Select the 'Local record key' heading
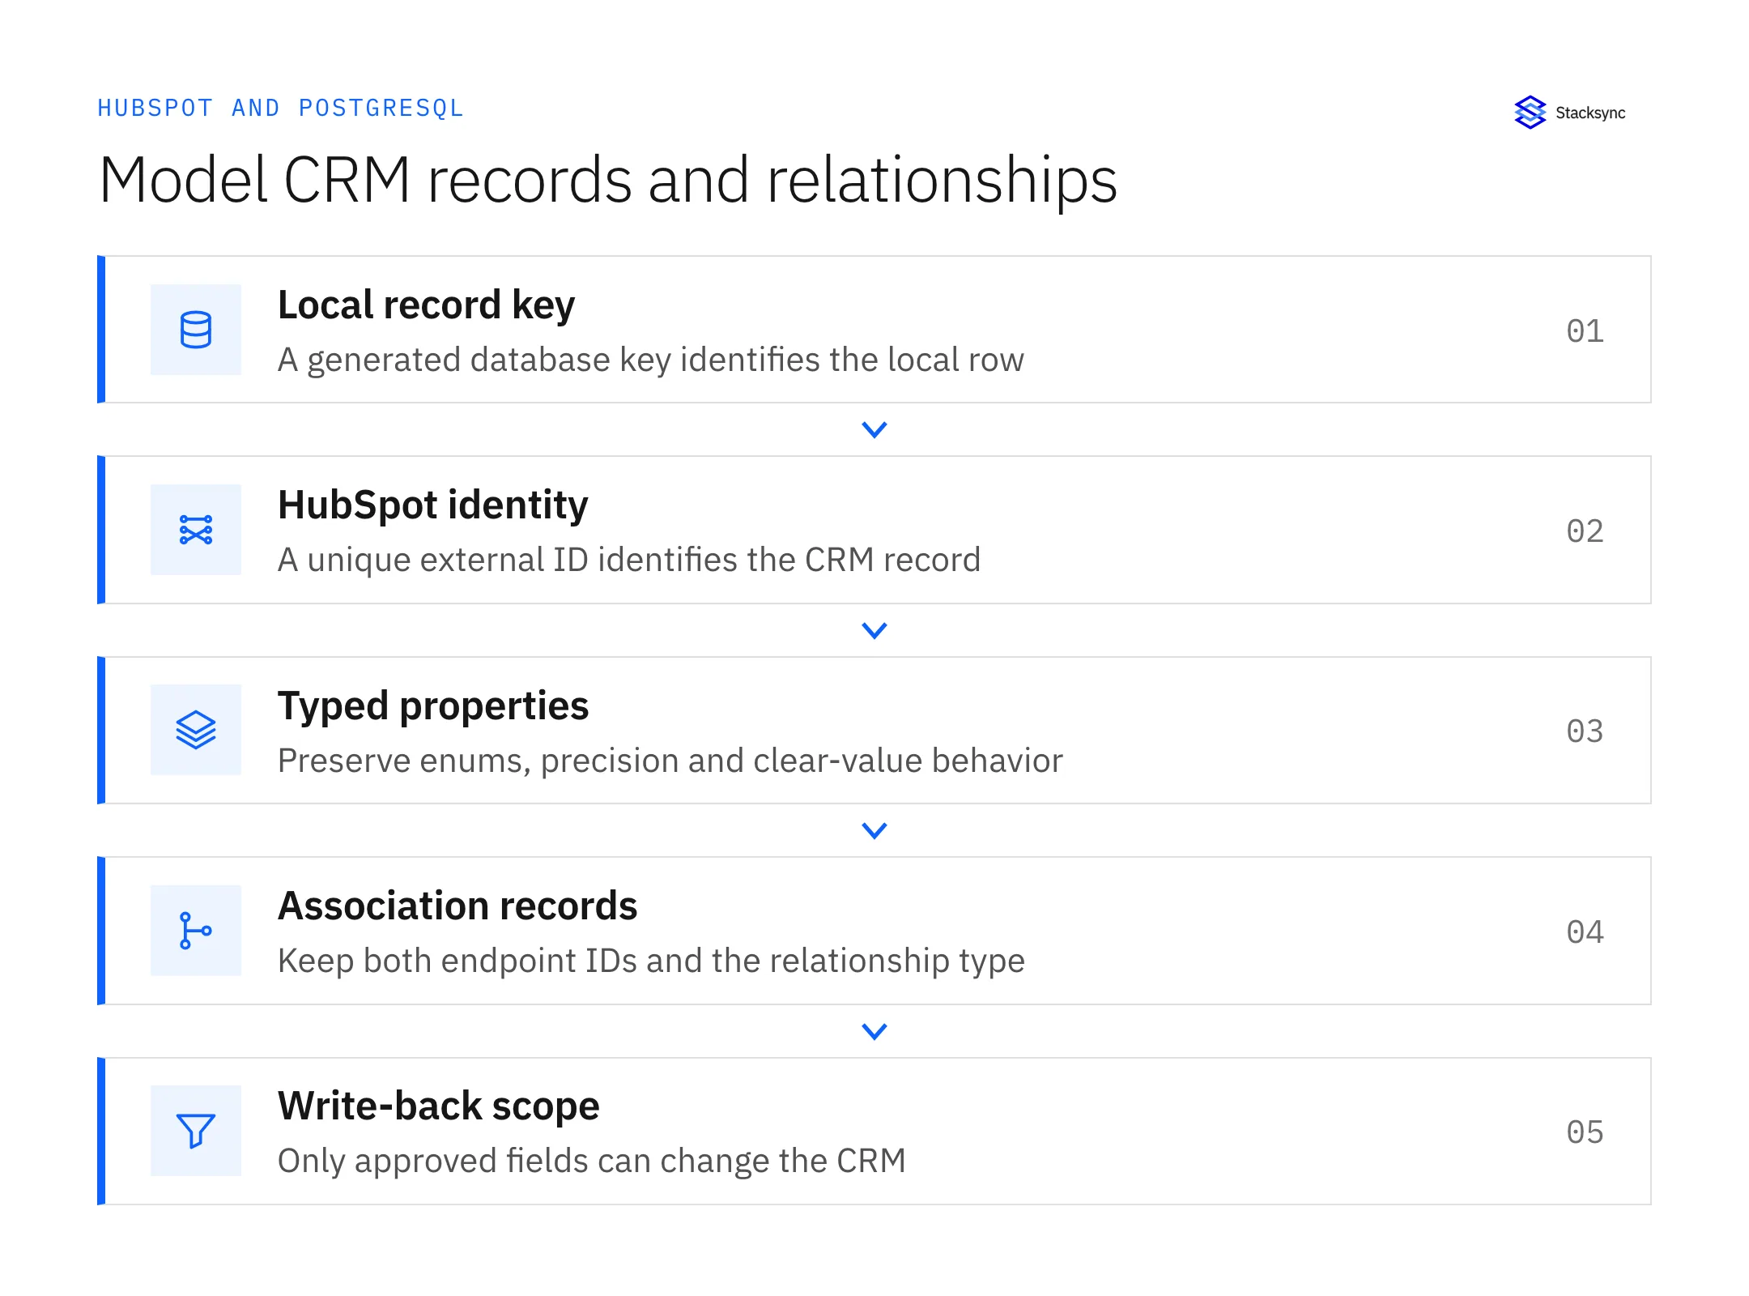 (426, 305)
